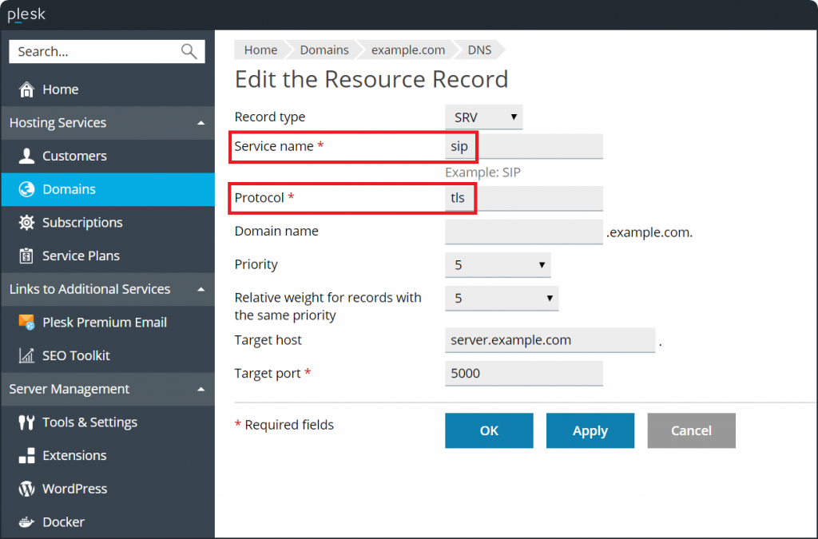Click the Subscriptions gear icon
The height and width of the screenshot is (539, 818).
(26, 223)
